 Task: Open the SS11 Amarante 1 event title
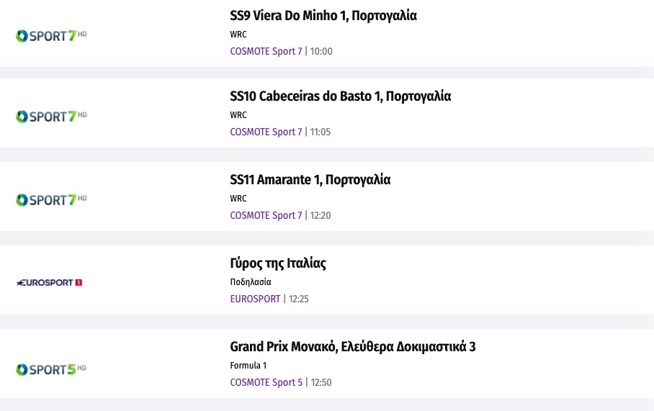[x=310, y=180]
